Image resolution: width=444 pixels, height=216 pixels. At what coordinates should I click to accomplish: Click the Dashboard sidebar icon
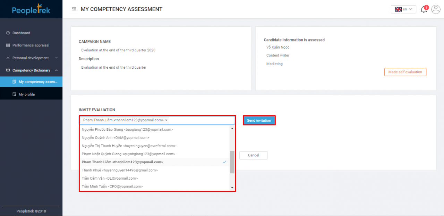[x=8, y=33]
